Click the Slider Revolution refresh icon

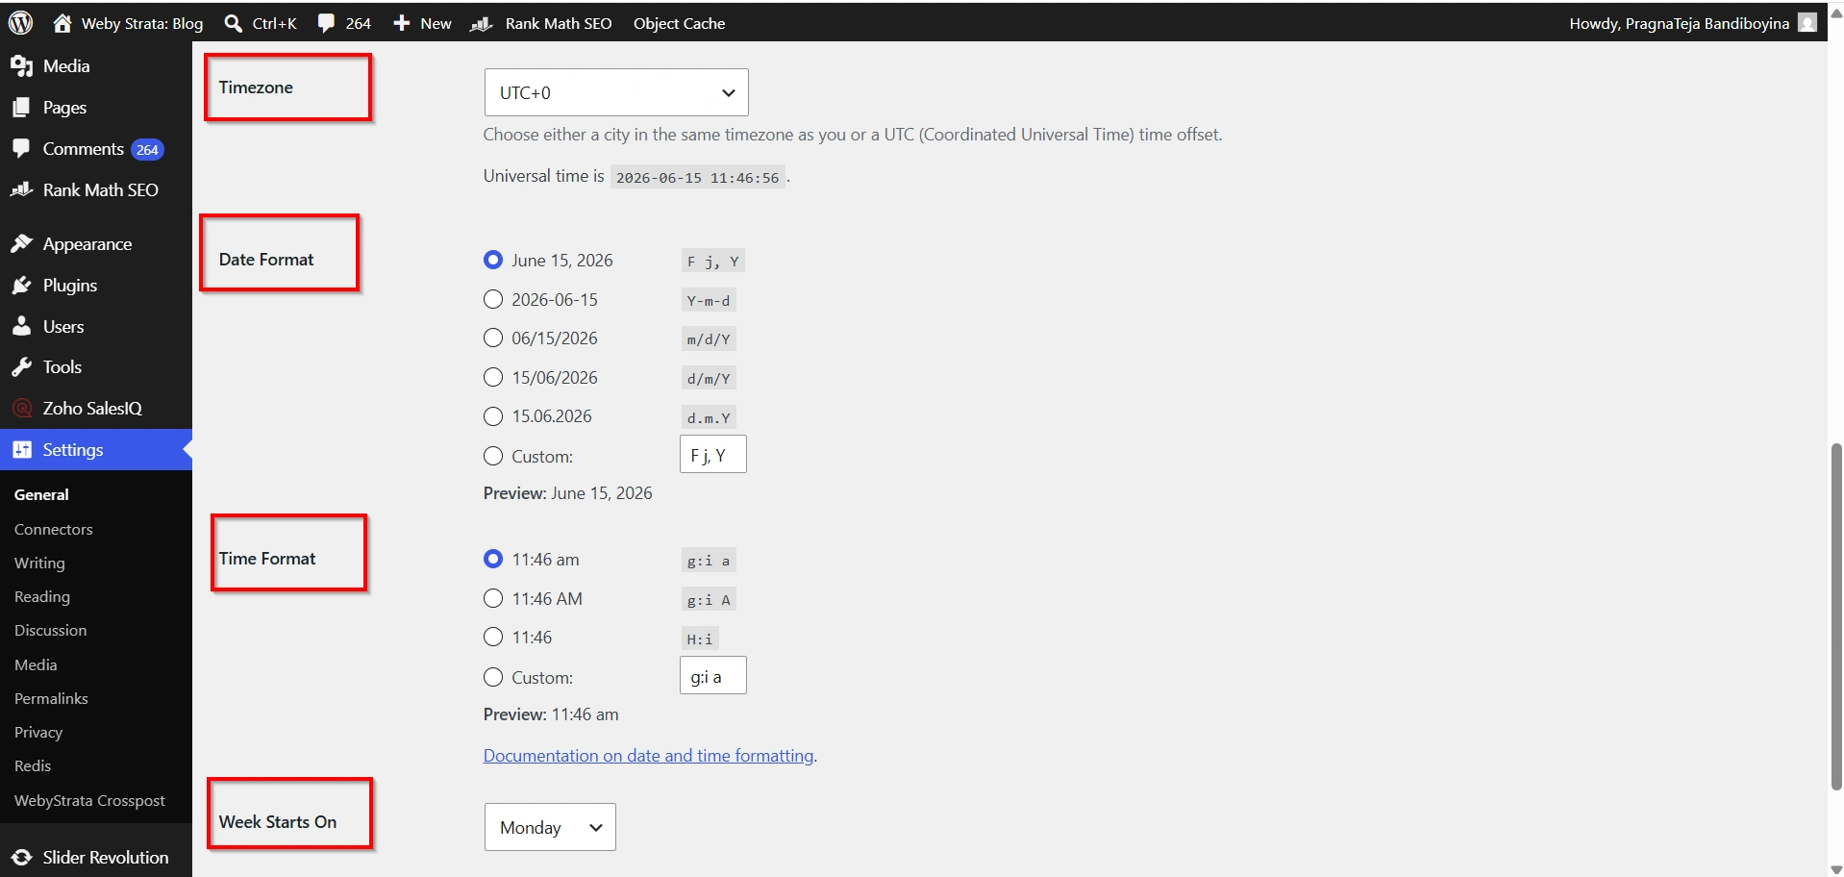(21, 858)
